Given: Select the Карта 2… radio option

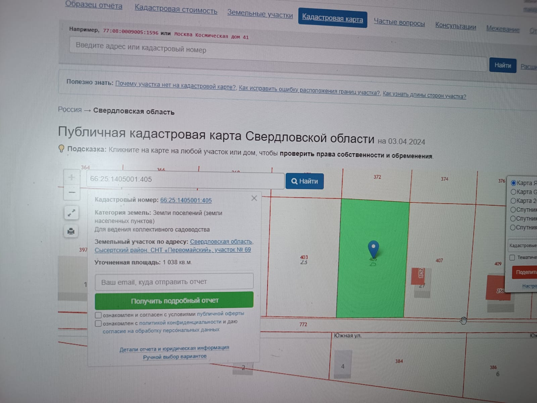Looking at the screenshot, I should 513,201.
